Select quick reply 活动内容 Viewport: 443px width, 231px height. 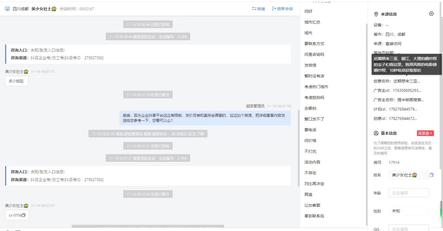click(x=312, y=162)
